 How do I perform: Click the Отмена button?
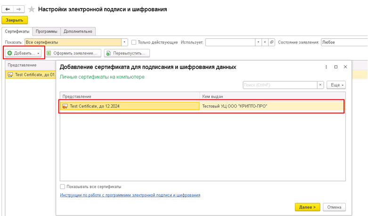[334, 207]
